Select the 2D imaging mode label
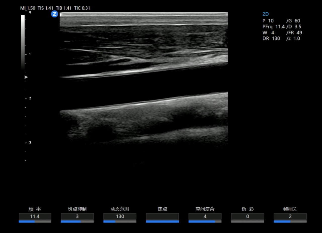Viewport: 322px width, 233px height. tap(265, 14)
